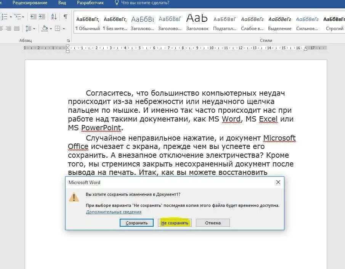Open borders dropdown arrow
This screenshot has height=269, width=345.
[x=64, y=29]
